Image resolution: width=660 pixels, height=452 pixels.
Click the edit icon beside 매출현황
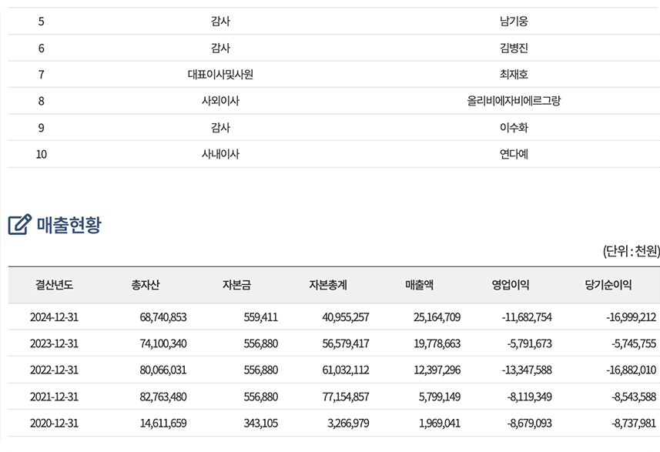(x=20, y=224)
